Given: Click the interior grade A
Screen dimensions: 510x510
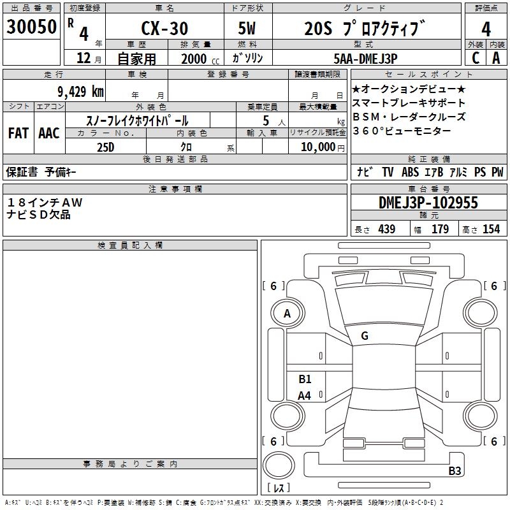Looking at the screenshot, I should [496, 58].
